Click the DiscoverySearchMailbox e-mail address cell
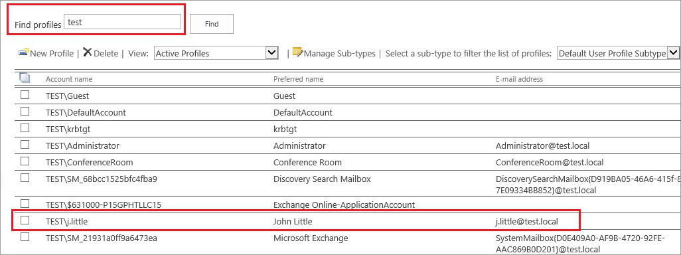681x255 pixels. [587, 184]
